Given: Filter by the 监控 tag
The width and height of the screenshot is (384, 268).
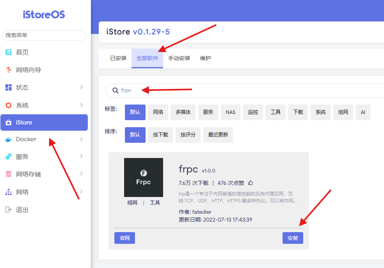Looking at the screenshot, I should pos(253,112).
